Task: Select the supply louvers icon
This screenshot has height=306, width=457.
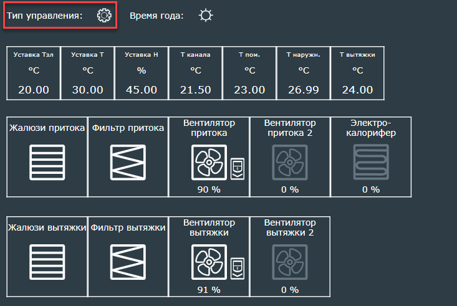Action: pos(47,161)
